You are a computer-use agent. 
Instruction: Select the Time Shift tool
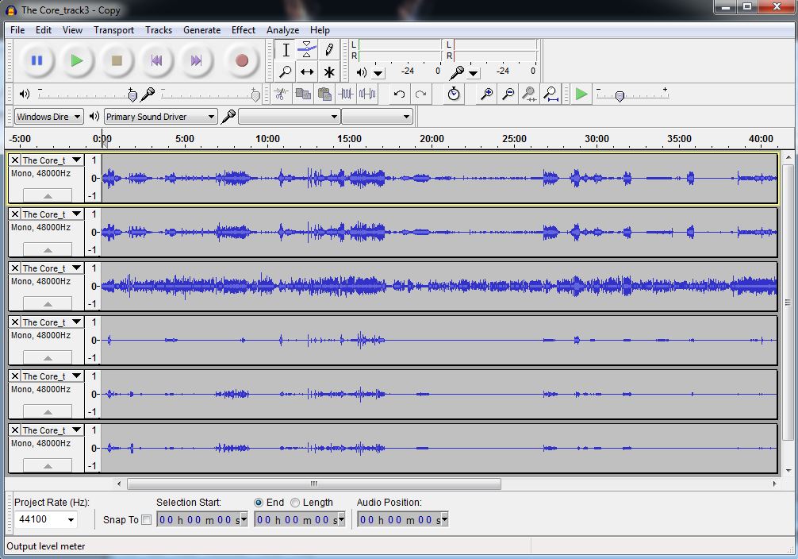307,72
